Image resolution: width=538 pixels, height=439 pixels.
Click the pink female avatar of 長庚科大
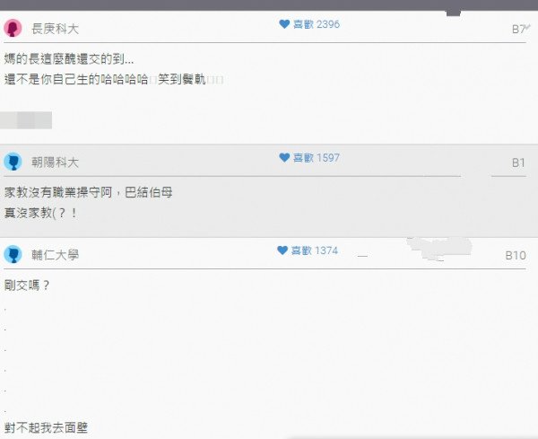[13, 28]
